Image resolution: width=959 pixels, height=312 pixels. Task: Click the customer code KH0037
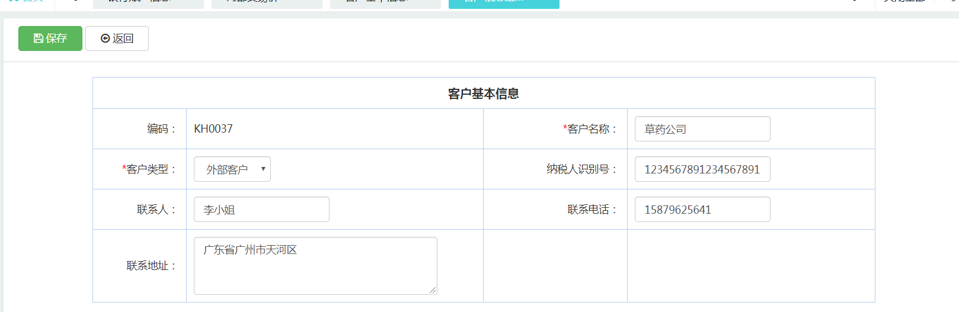(x=213, y=129)
